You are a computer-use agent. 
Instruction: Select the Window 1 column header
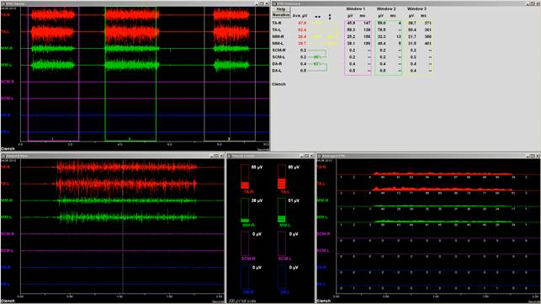(x=355, y=8)
